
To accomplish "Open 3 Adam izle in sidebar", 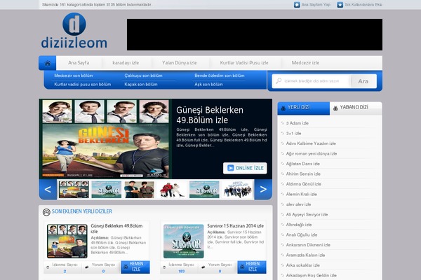I will click(x=298, y=123).
